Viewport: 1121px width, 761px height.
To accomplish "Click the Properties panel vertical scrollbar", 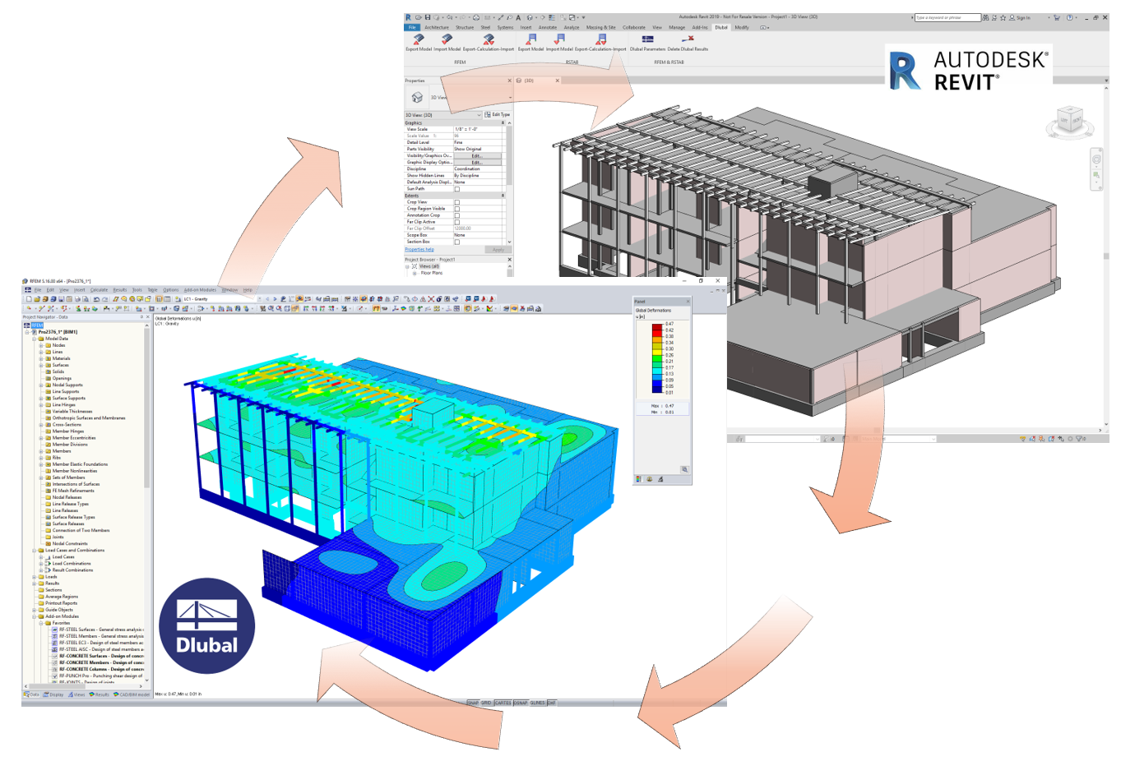I will [509, 181].
